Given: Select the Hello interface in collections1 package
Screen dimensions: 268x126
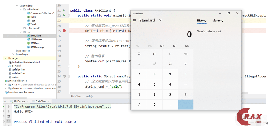Looking at the screenshot, I should [32, 17].
